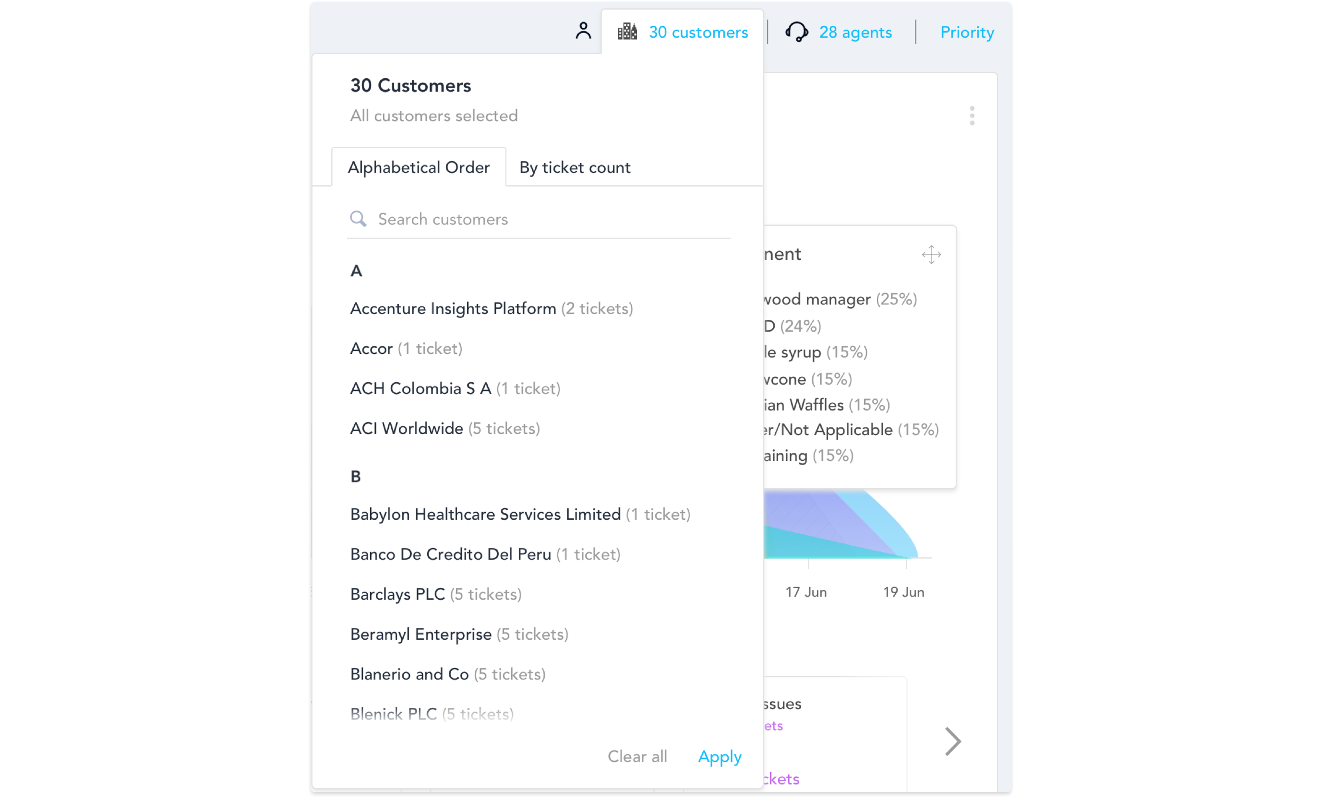Click the buildings customers icon
The image size is (1321, 798).
pos(627,32)
